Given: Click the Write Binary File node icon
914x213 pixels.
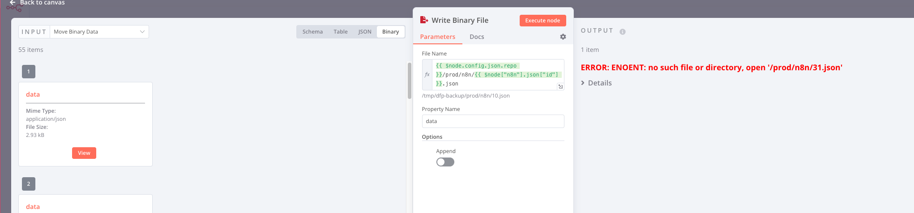Looking at the screenshot, I should [x=424, y=20].
